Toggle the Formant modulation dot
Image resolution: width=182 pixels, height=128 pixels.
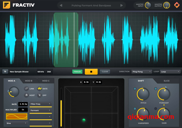(x=156, y=89)
